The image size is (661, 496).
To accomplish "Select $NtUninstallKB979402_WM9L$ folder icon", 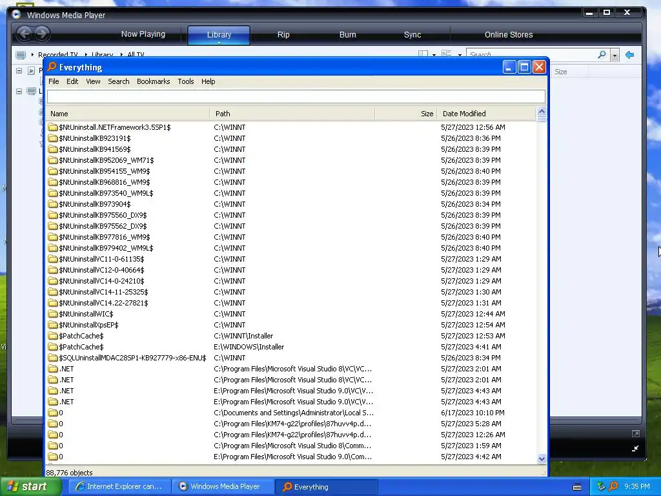I will (x=53, y=247).
